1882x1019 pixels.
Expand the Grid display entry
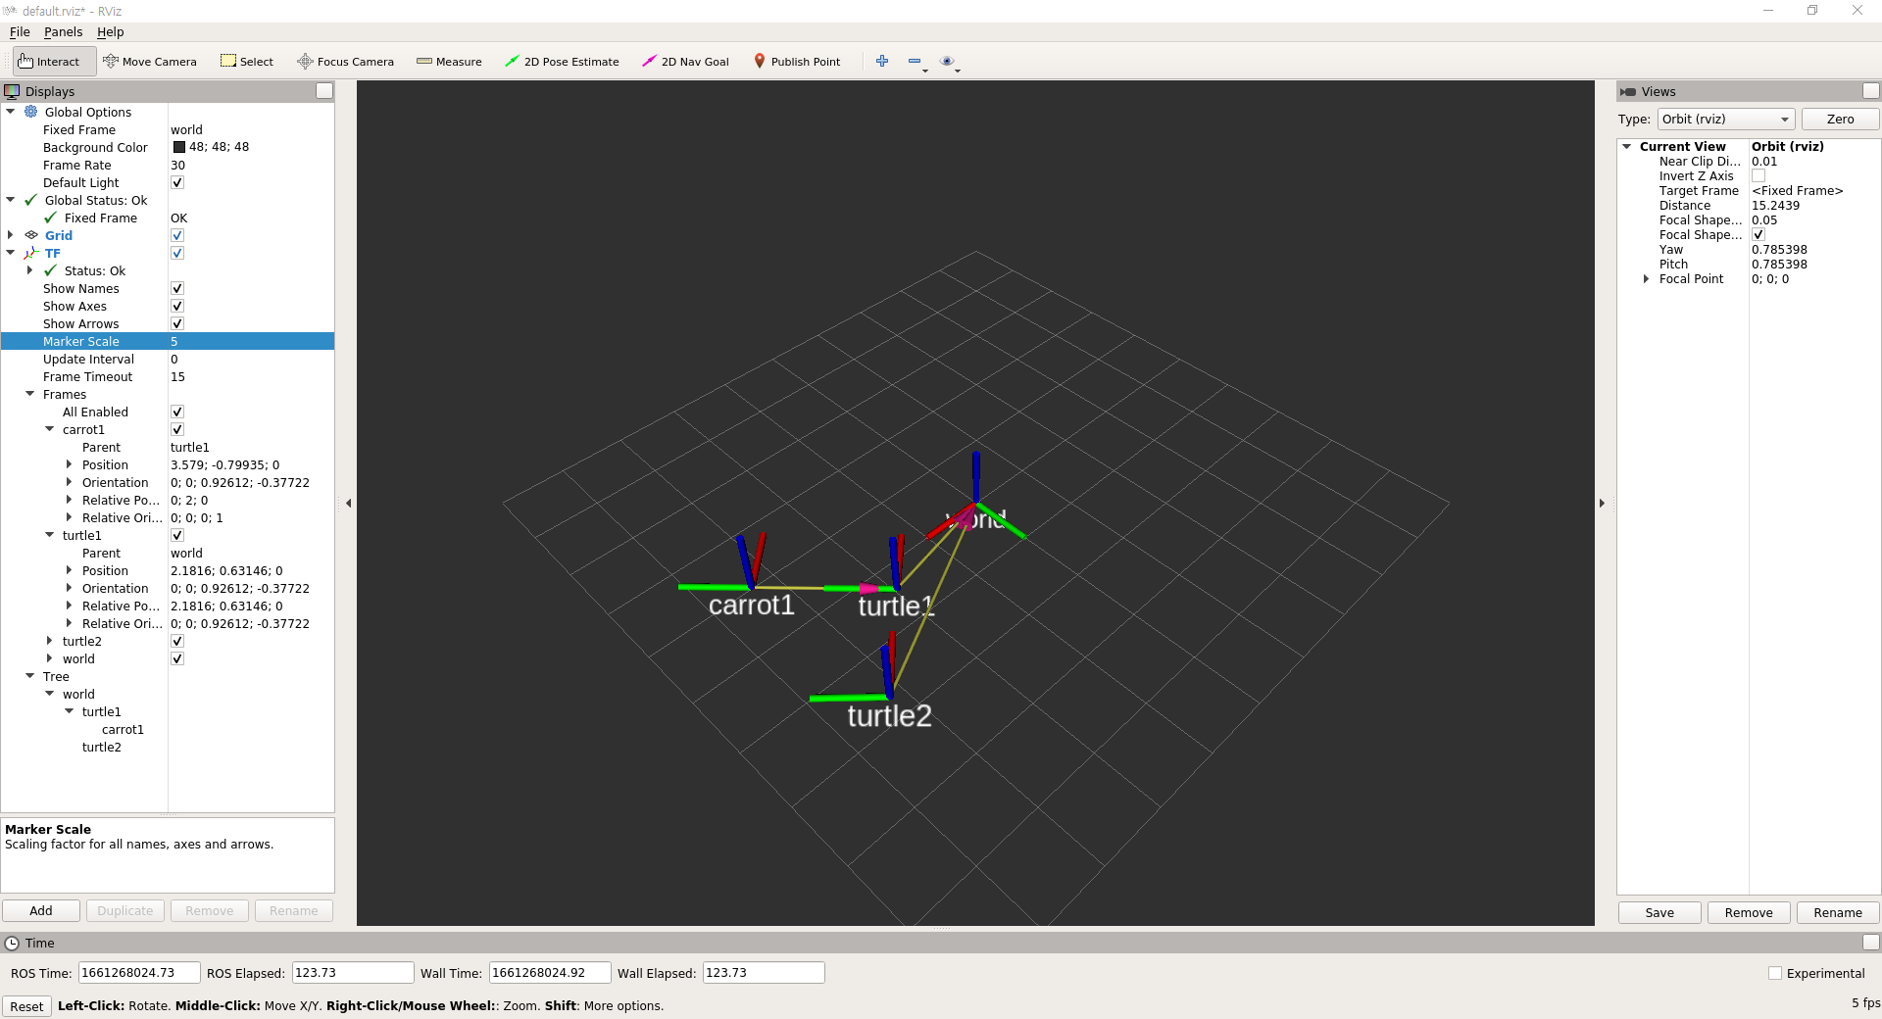pyautogui.click(x=11, y=235)
